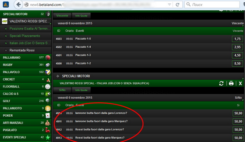The width and height of the screenshot is (245, 142).
Task: Click event ID 4501
Action: (59, 55)
